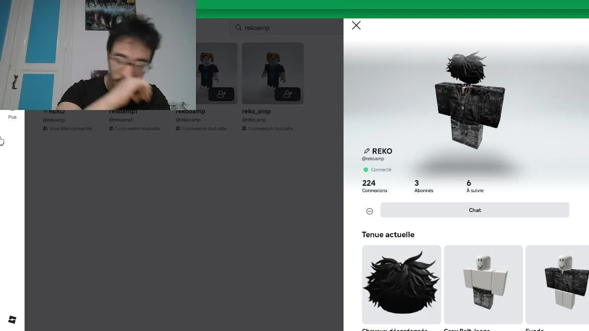
Task: Click the @rekoamp username text in profile
Action: coord(373,159)
